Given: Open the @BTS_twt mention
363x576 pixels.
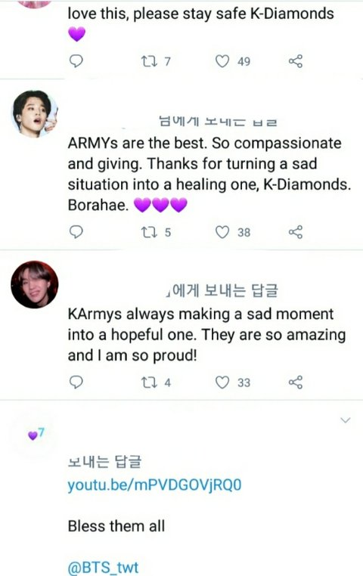Looking at the screenshot, I should 104,567.
